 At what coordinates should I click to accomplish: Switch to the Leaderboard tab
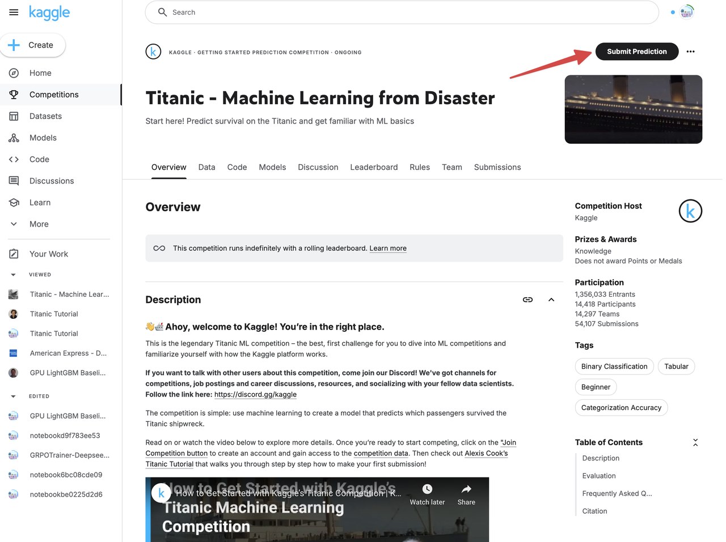click(x=374, y=167)
